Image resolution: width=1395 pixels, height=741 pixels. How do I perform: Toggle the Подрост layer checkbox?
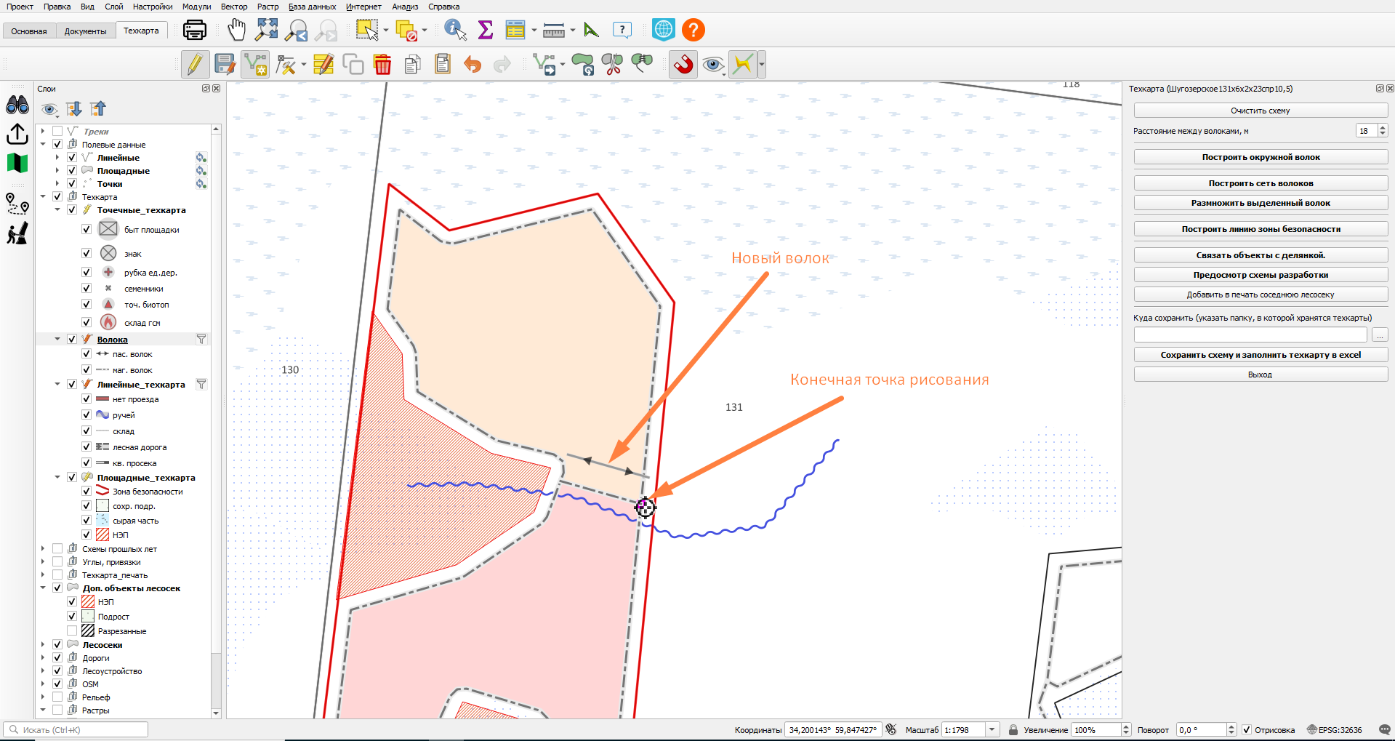pos(72,616)
